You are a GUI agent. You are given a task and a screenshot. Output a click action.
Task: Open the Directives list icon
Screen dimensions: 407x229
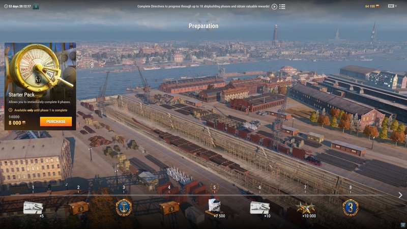282,7
